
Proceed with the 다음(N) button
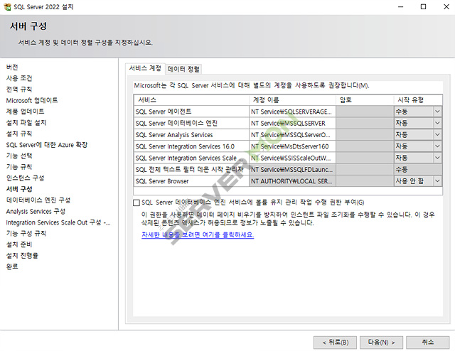tap(381, 342)
